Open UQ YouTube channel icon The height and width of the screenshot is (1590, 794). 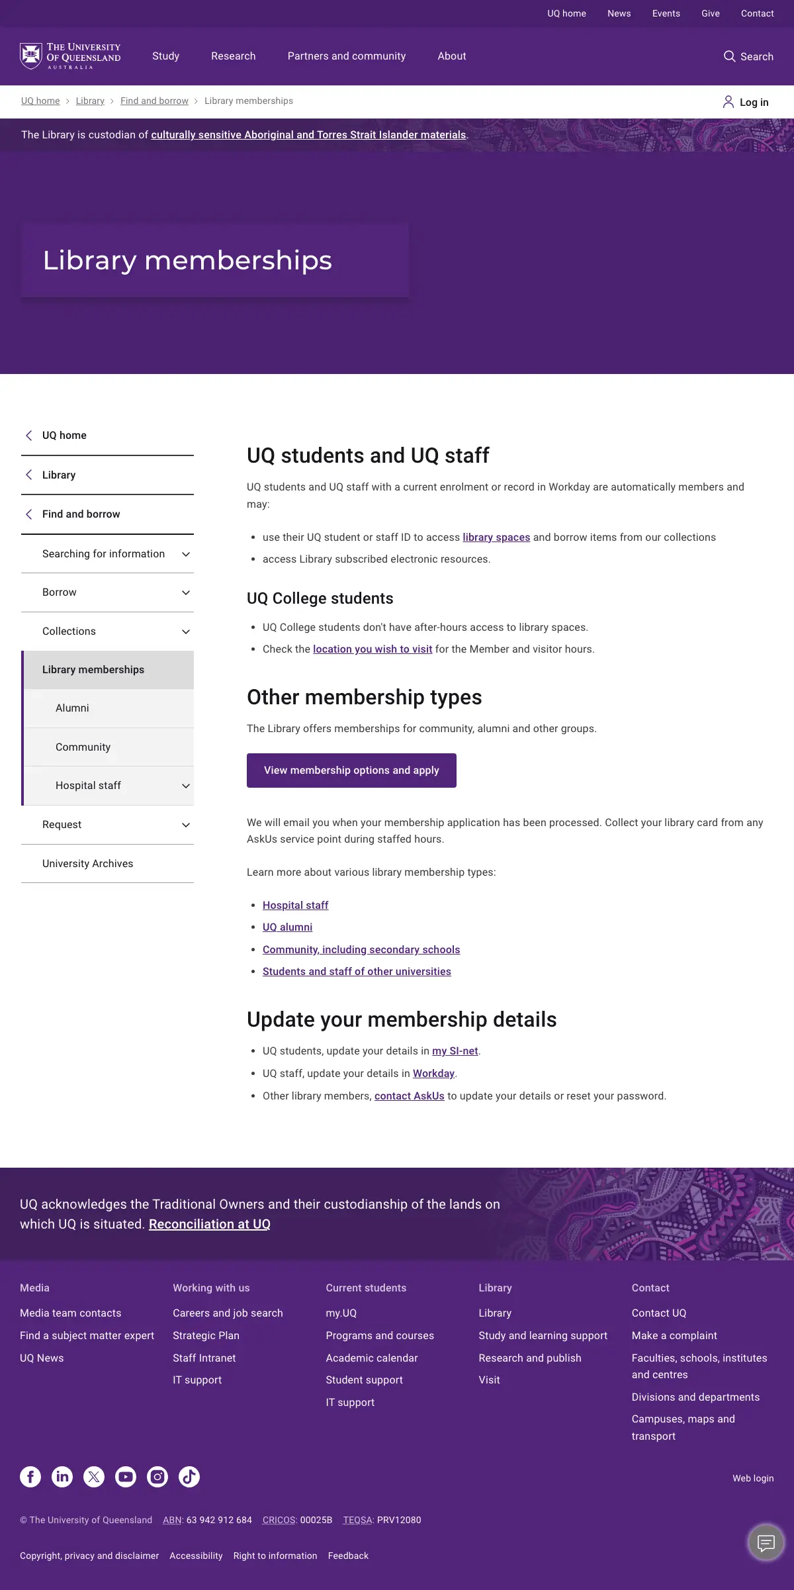click(x=126, y=1477)
